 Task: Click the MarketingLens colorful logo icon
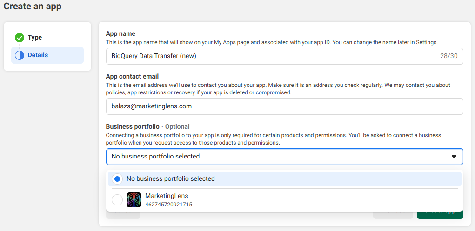[134, 200]
